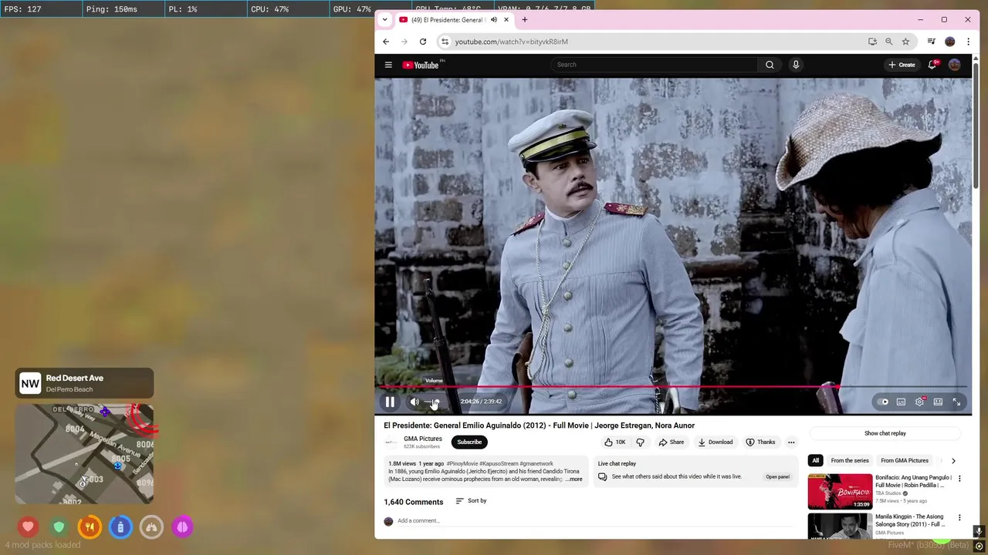Click the magnifier search button
The height and width of the screenshot is (555, 988).
tap(770, 65)
